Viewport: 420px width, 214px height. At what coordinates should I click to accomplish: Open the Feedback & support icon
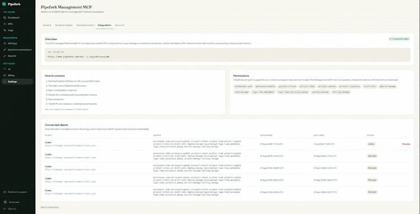pyautogui.click(x=4, y=192)
